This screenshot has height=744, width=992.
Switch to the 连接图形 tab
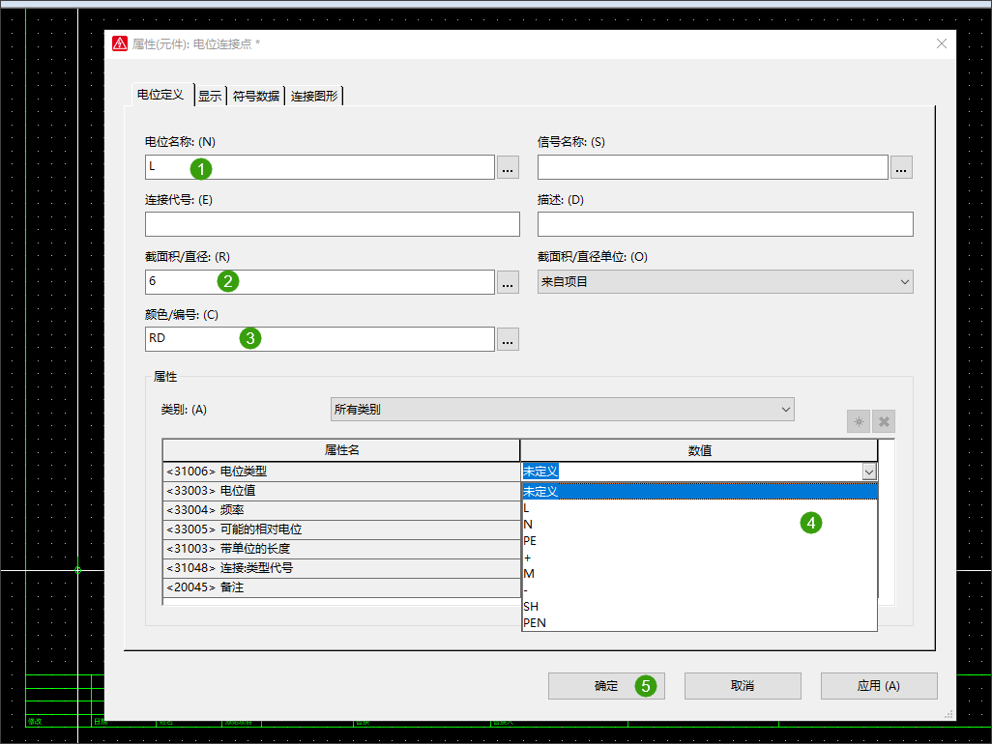click(x=314, y=96)
